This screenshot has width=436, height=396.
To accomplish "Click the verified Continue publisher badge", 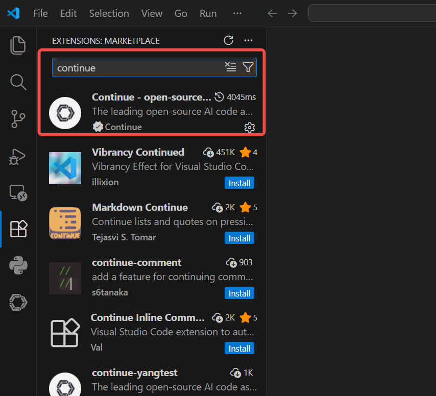I will pyautogui.click(x=98, y=127).
